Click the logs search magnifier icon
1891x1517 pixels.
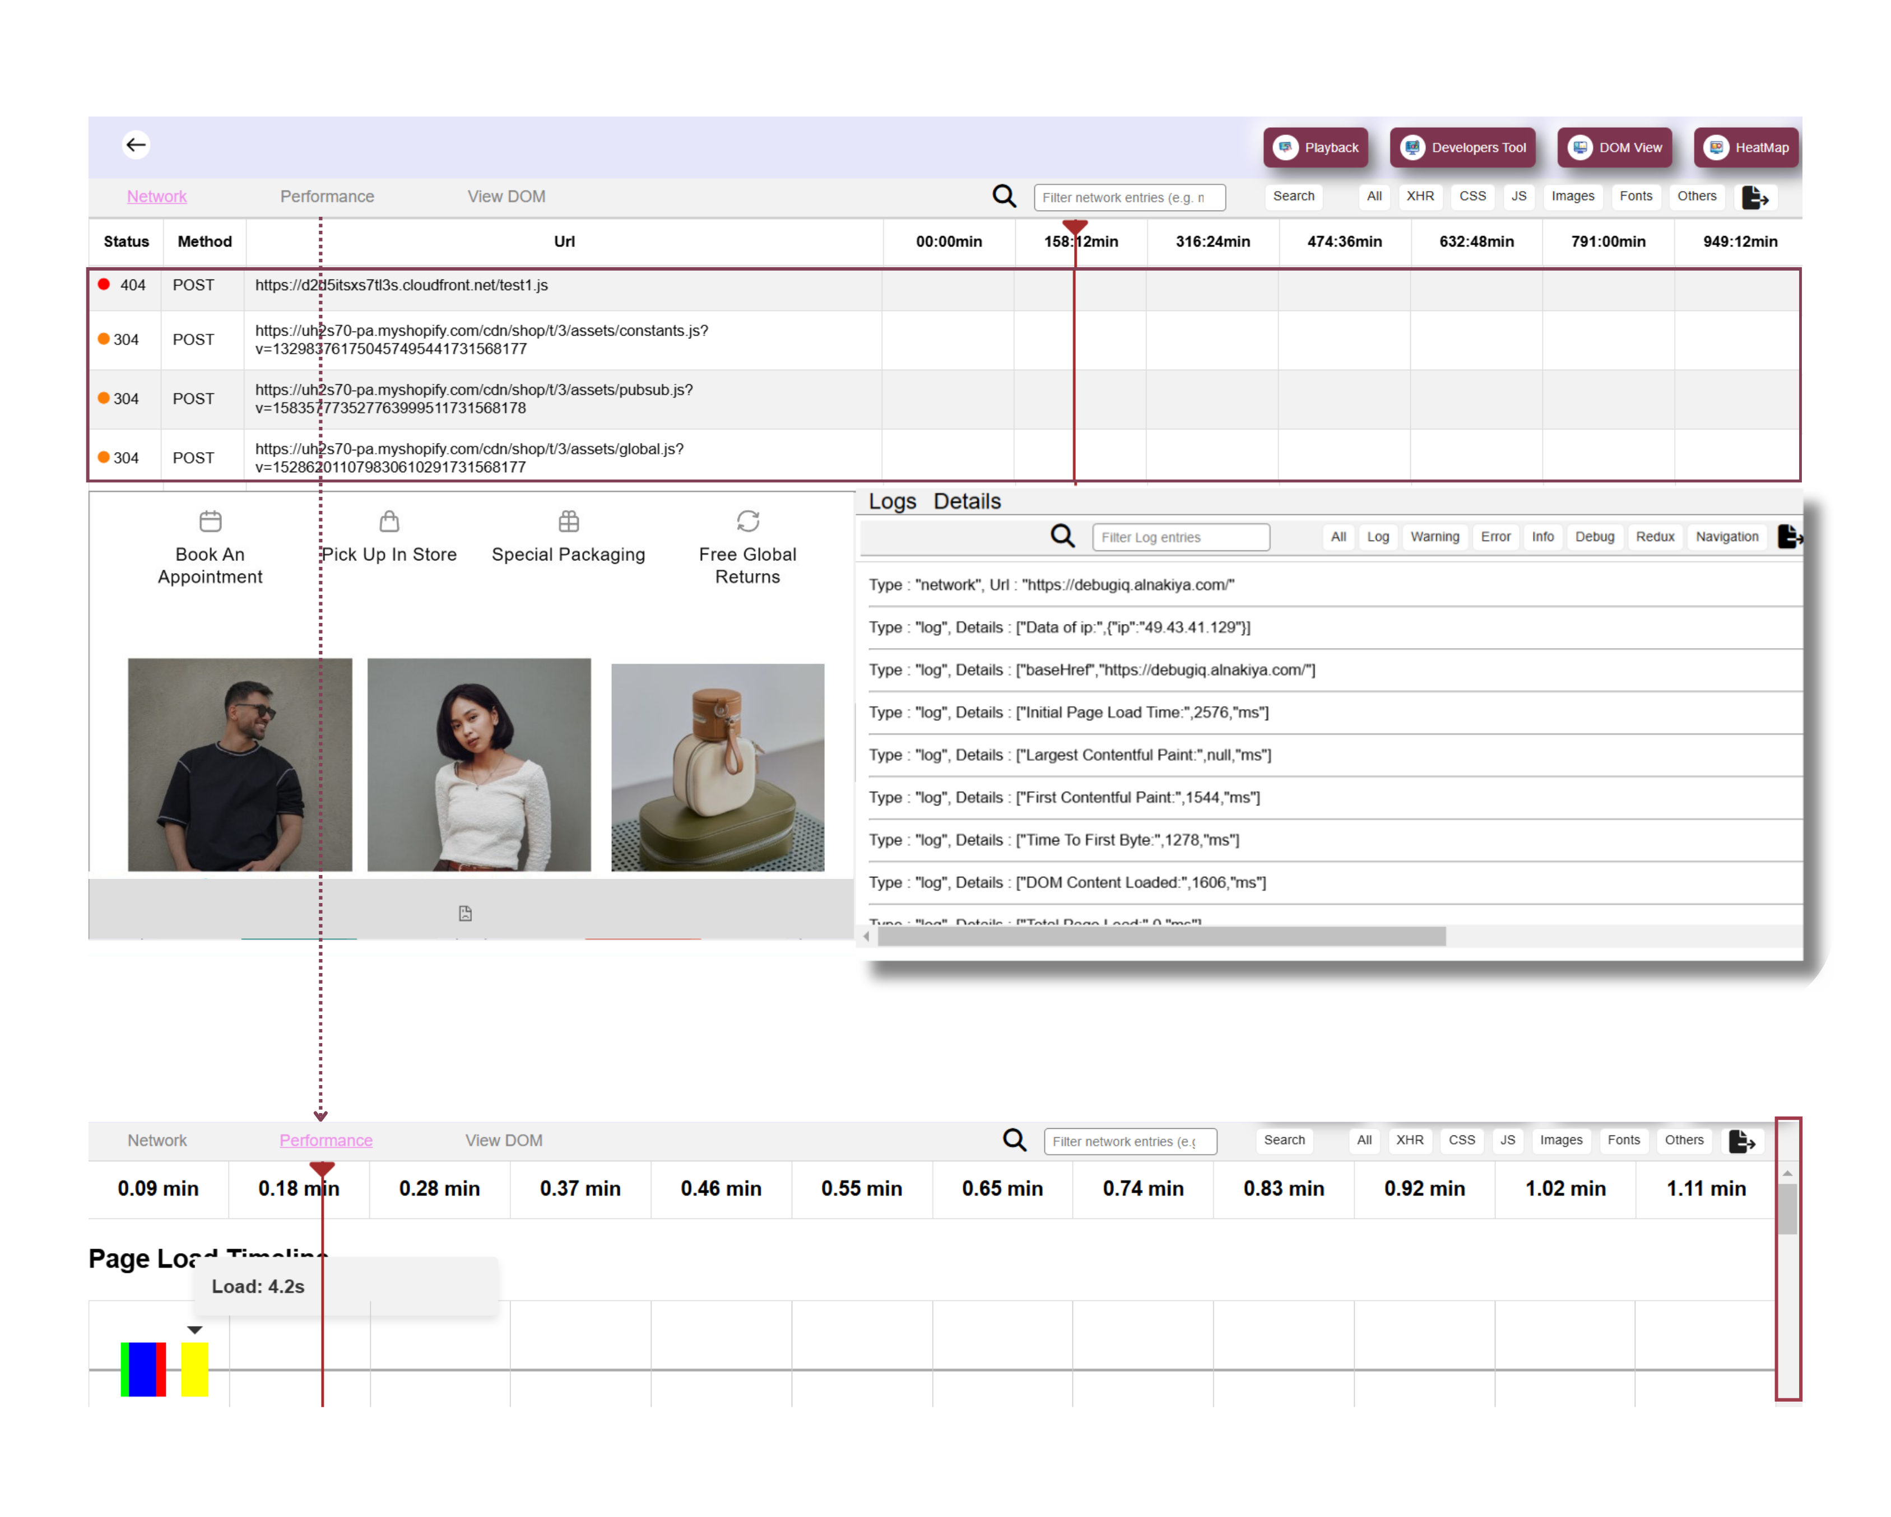click(1062, 536)
